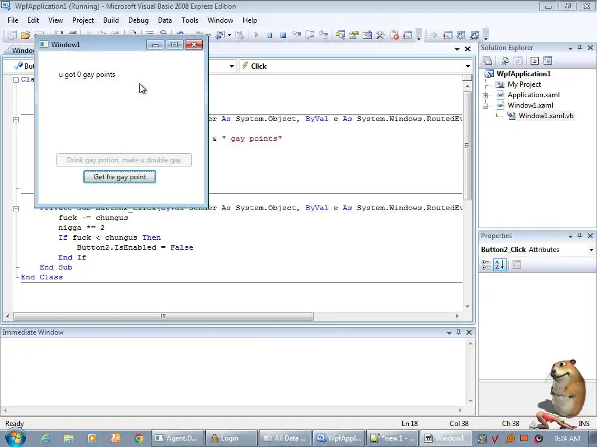Click the Step Out toolbar icon

click(323, 35)
